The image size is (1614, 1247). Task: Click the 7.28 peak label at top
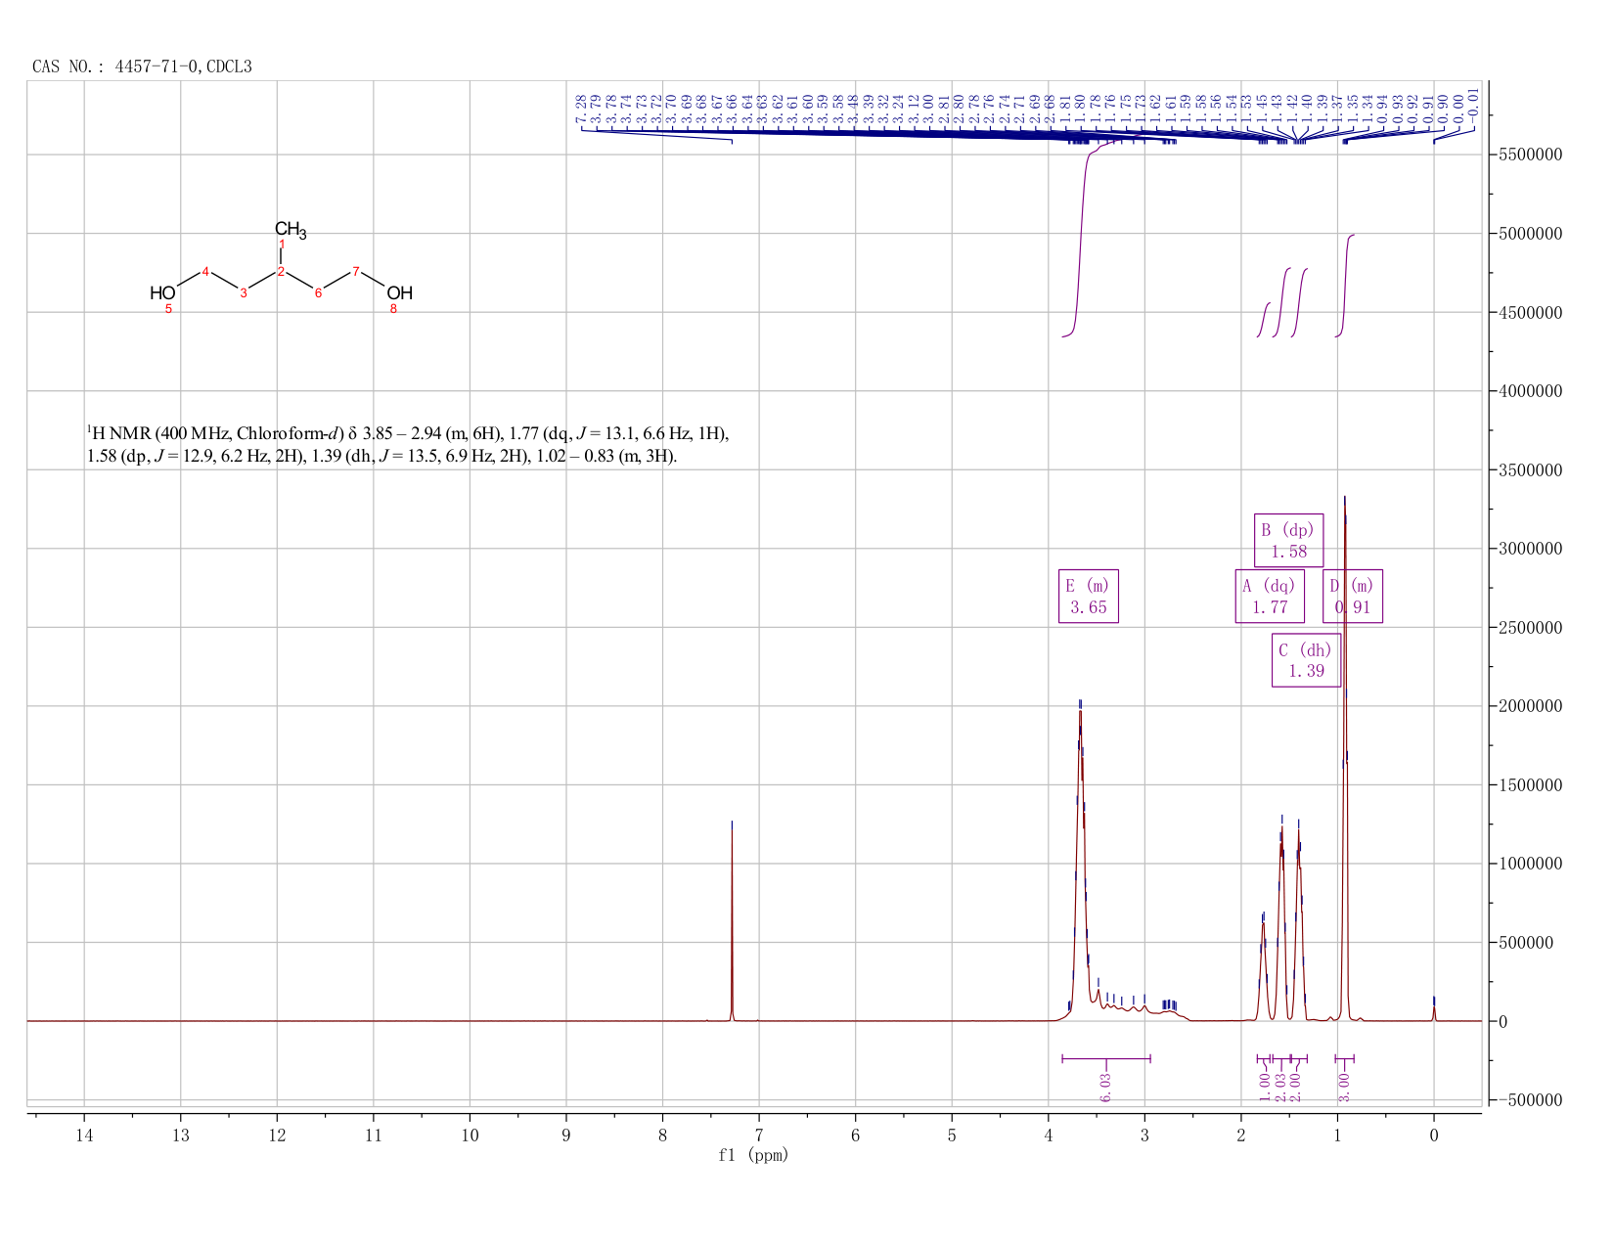coord(581,109)
